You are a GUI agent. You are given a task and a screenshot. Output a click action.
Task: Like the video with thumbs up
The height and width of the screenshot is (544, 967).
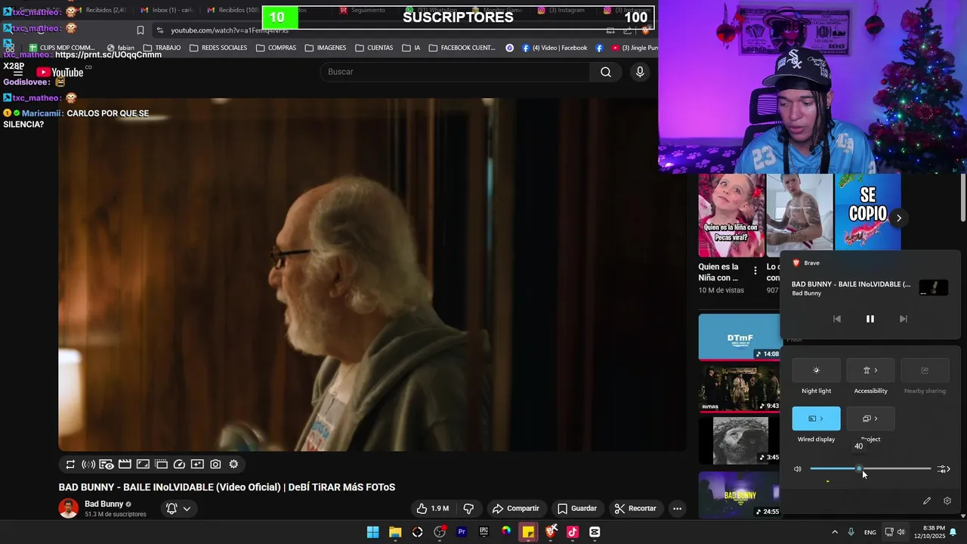432,508
